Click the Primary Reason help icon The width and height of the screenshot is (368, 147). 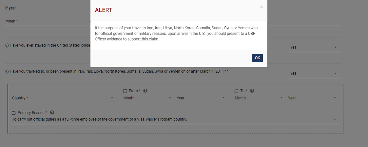point(52,113)
